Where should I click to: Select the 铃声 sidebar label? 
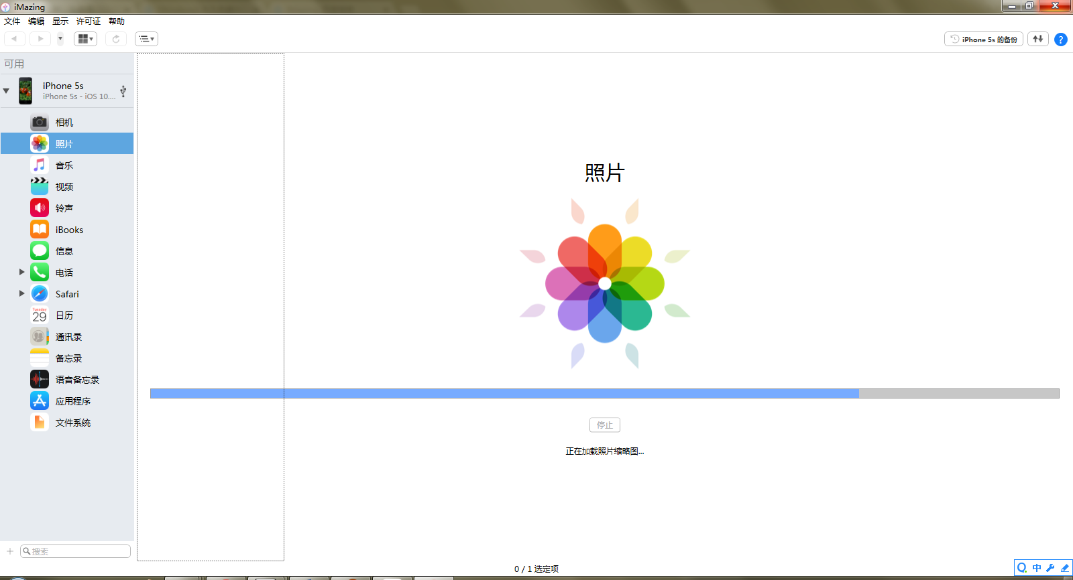click(64, 208)
